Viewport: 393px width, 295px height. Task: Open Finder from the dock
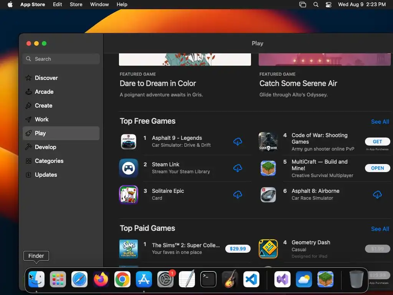coord(36,279)
